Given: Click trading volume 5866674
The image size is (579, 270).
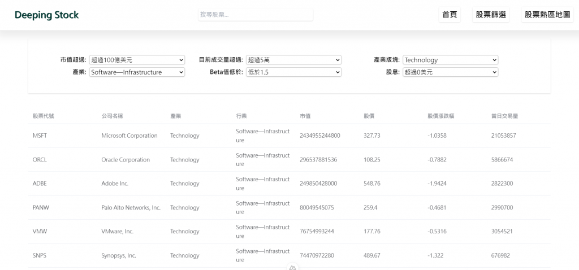Looking at the screenshot, I should click(502, 160).
